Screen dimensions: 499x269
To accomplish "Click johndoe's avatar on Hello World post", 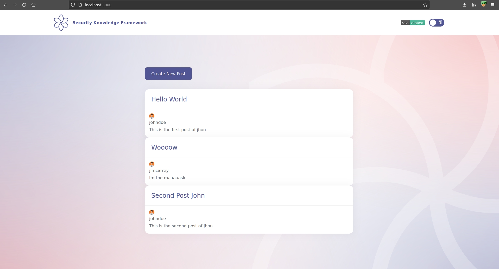I will point(152,116).
